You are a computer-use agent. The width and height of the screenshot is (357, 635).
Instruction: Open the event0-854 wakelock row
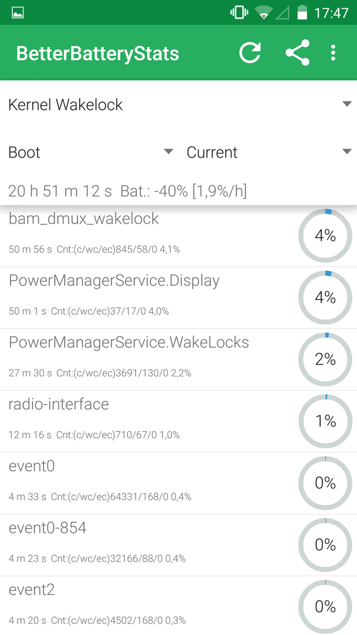(178, 546)
